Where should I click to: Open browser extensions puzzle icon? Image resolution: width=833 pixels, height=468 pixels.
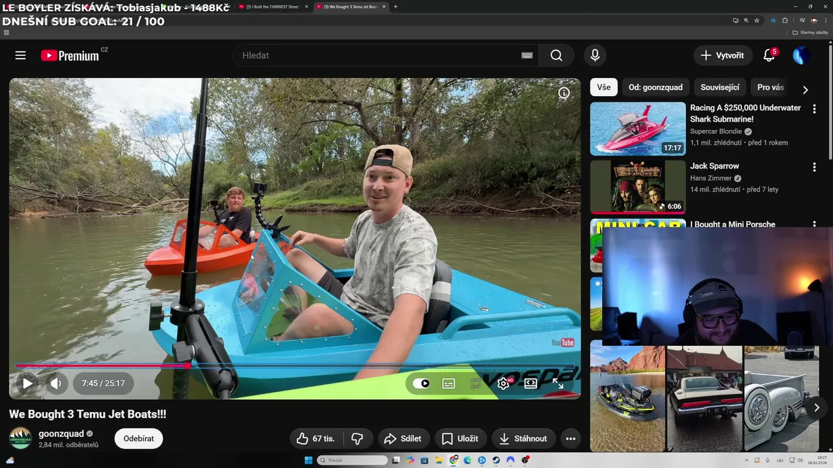click(x=785, y=20)
